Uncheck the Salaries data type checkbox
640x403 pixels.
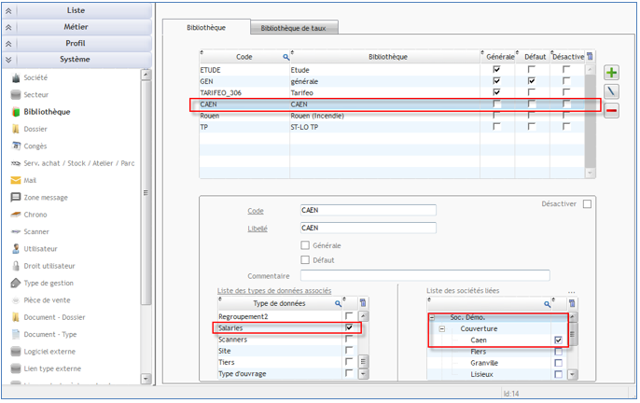click(349, 328)
